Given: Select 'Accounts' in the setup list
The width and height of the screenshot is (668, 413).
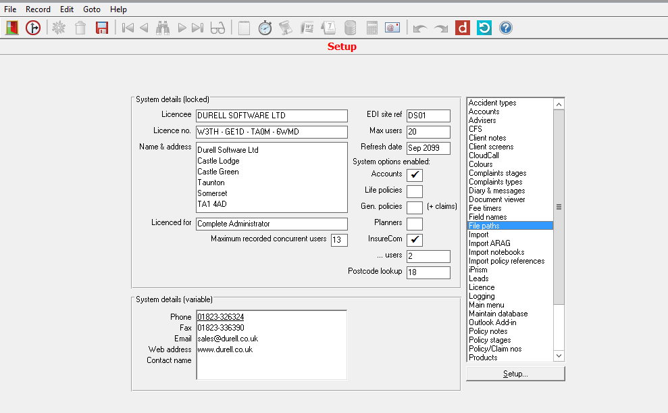Looking at the screenshot, I should tap(511, 112).
